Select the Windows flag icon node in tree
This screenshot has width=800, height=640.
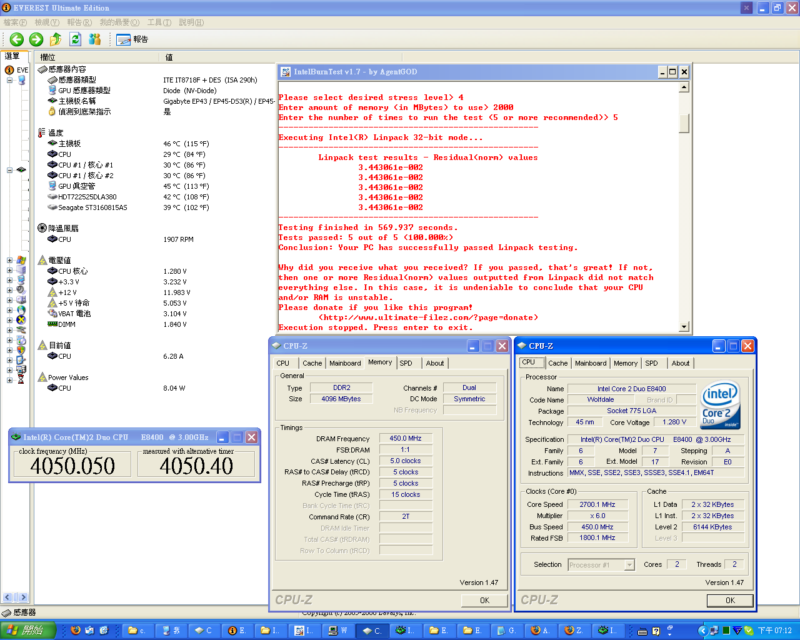click(x=21, y=260)
